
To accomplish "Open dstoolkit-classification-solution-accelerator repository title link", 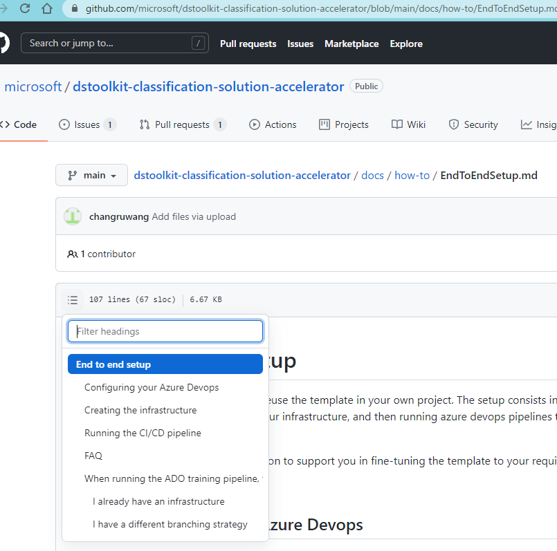I will point(208,86).
